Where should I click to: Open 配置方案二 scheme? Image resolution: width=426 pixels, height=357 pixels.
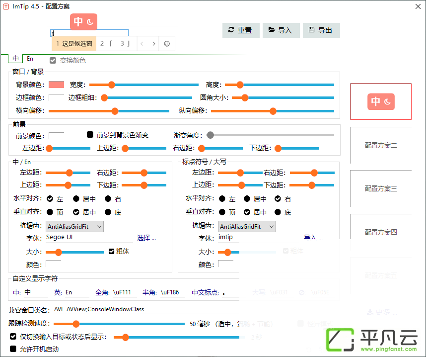click(x=381, y=145)
